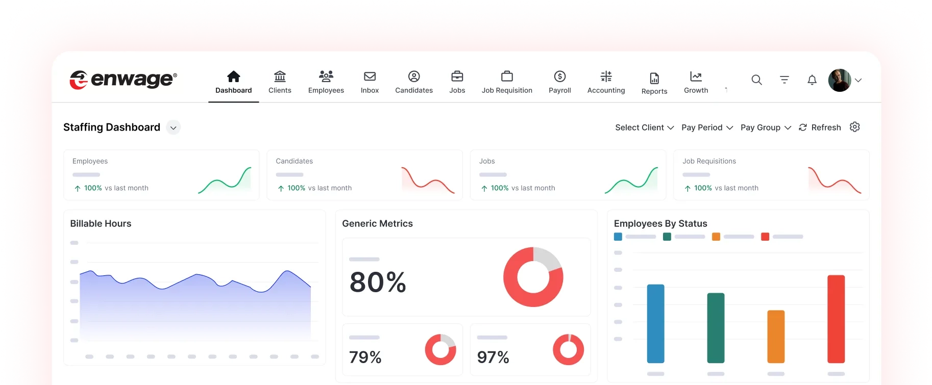
Task: Open the Pay Period dropdown
Action: 707,127
